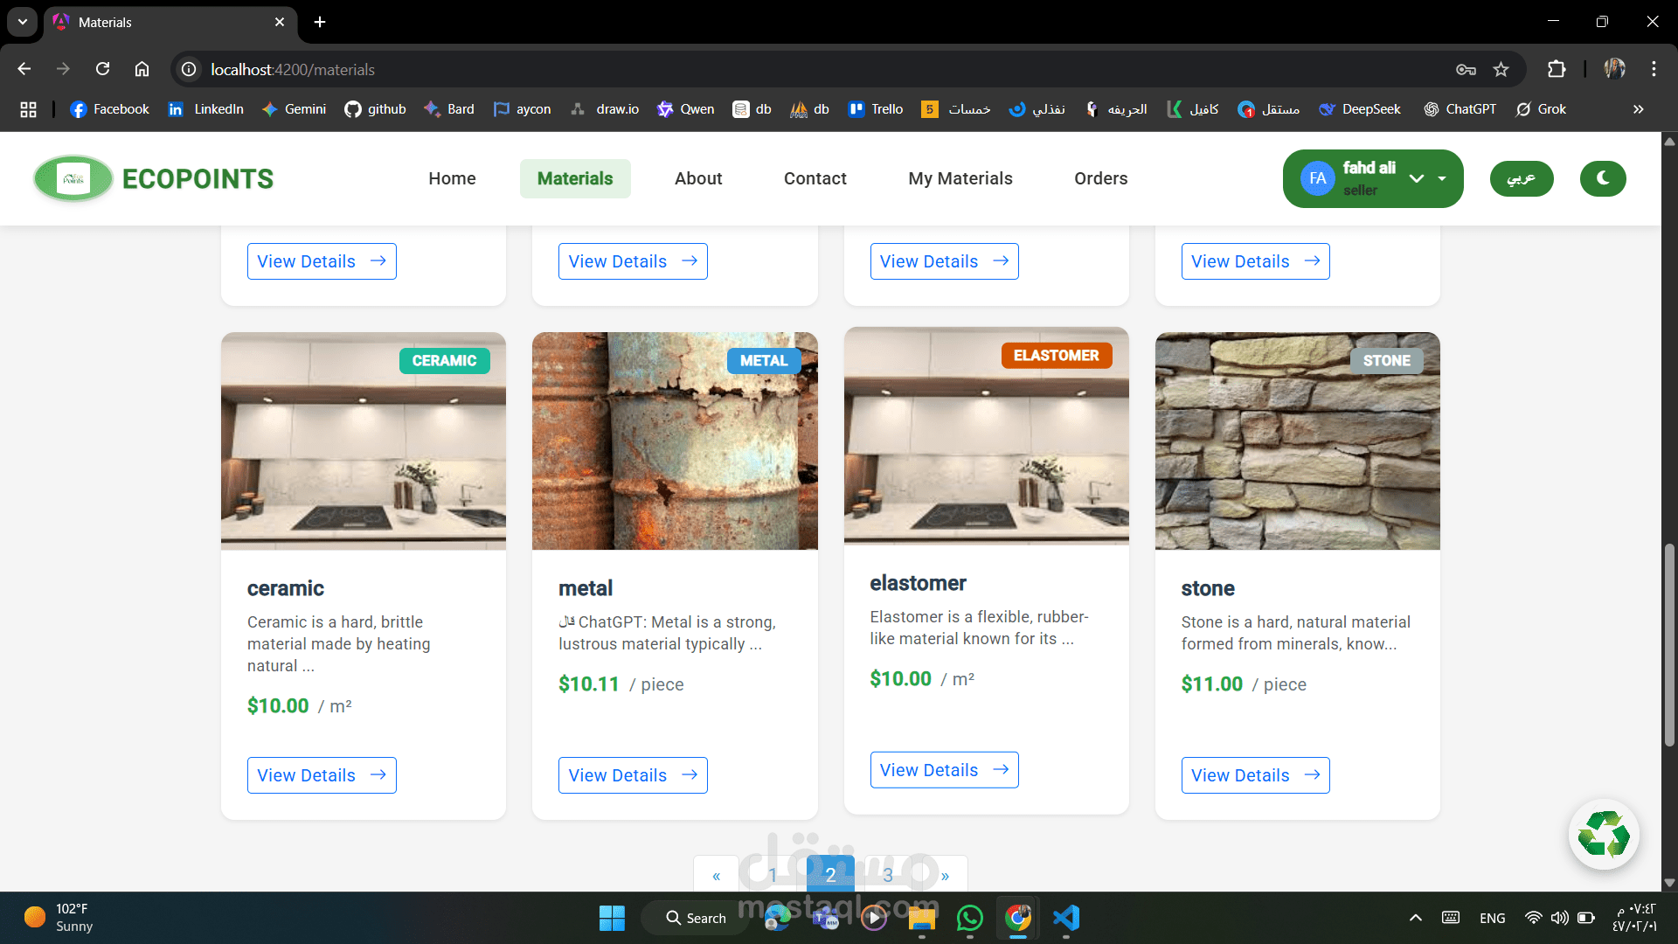Switch language with the عربي button

[1522, 178]
